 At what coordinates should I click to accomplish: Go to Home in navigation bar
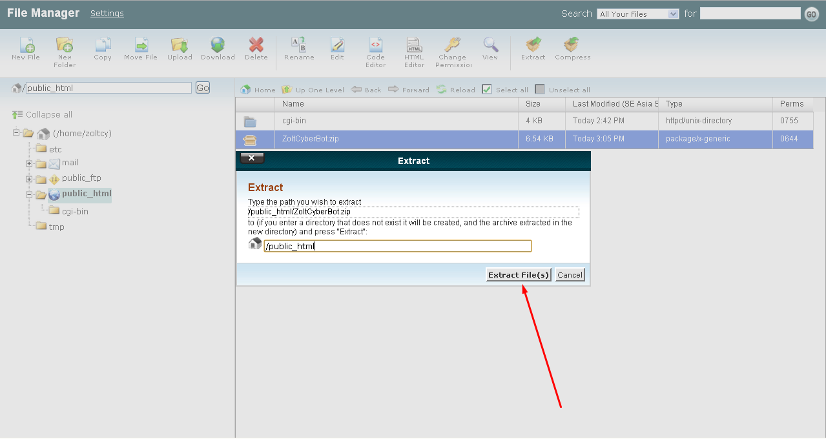[x=258, y=90]
